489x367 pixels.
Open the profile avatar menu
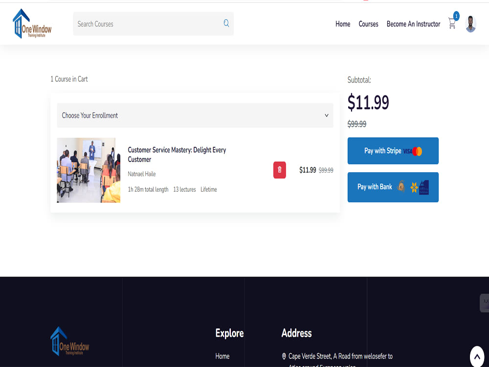coord(470,23)
